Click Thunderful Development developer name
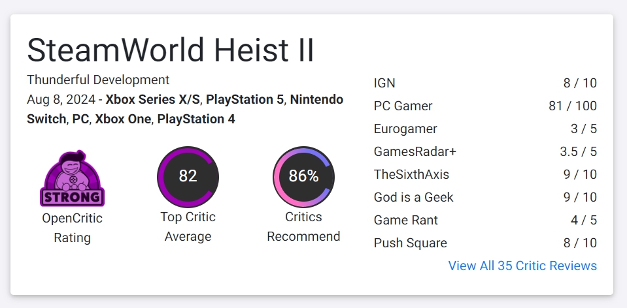Screen dimensions: 627x308 click(98, 80)
